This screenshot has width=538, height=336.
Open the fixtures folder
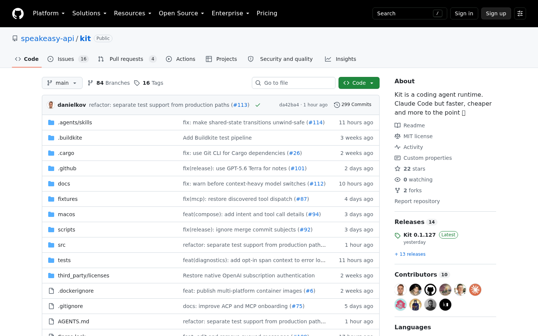(68, 199)
